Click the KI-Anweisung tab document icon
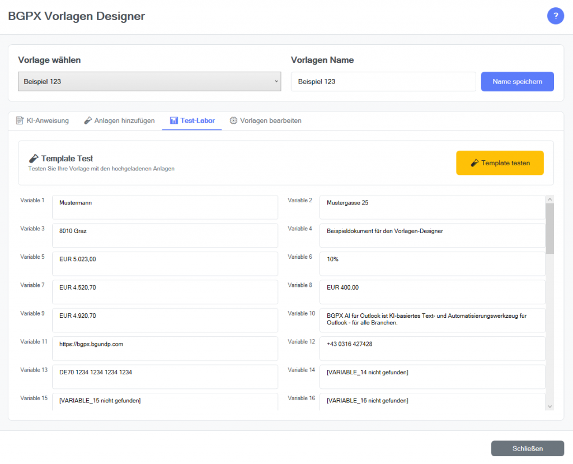This screenshot has width=573, height=464. [x=20, y=120]
